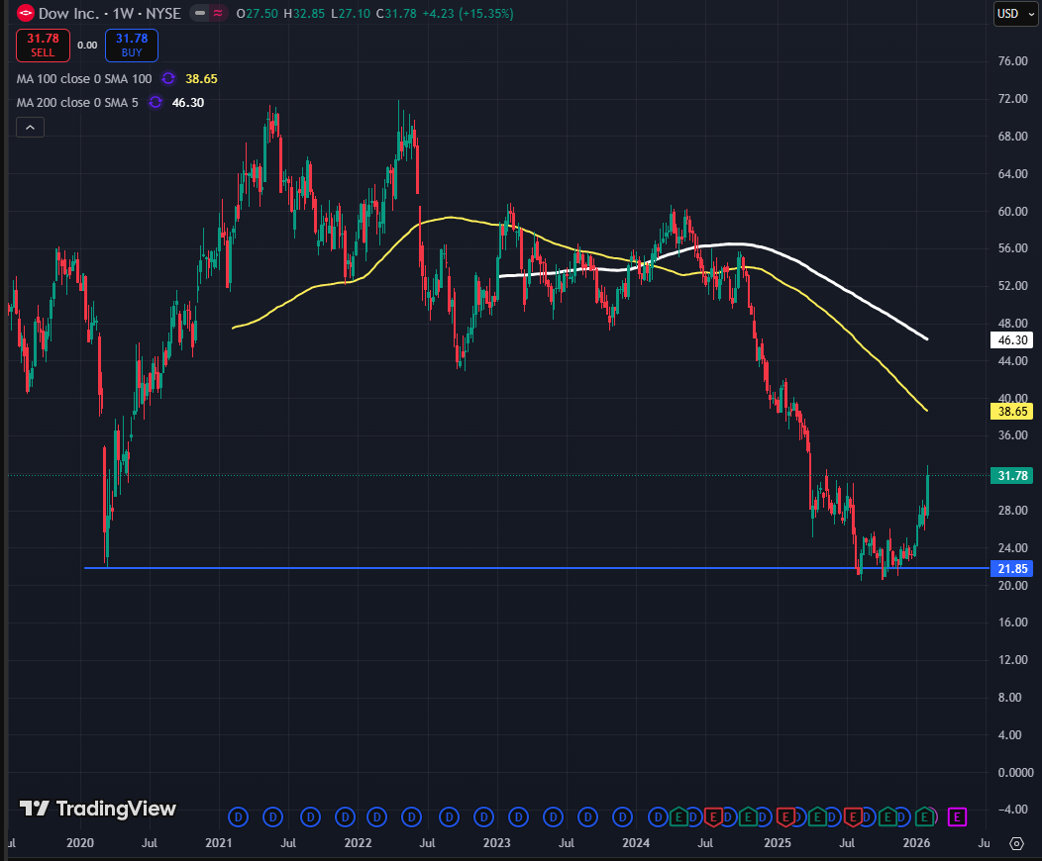Click the latest red earnings E marker
The image size is (1042, 861).
coord(853,816)
